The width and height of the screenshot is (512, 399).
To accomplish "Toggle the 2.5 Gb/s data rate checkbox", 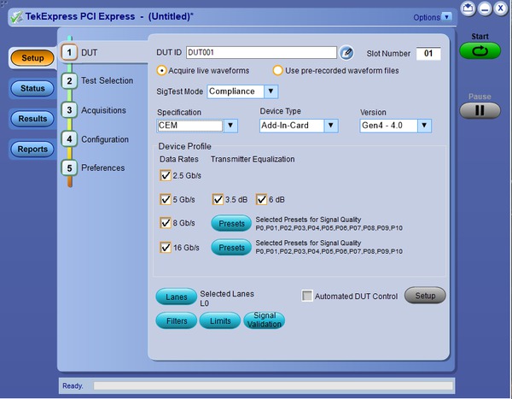I will 166,176.
